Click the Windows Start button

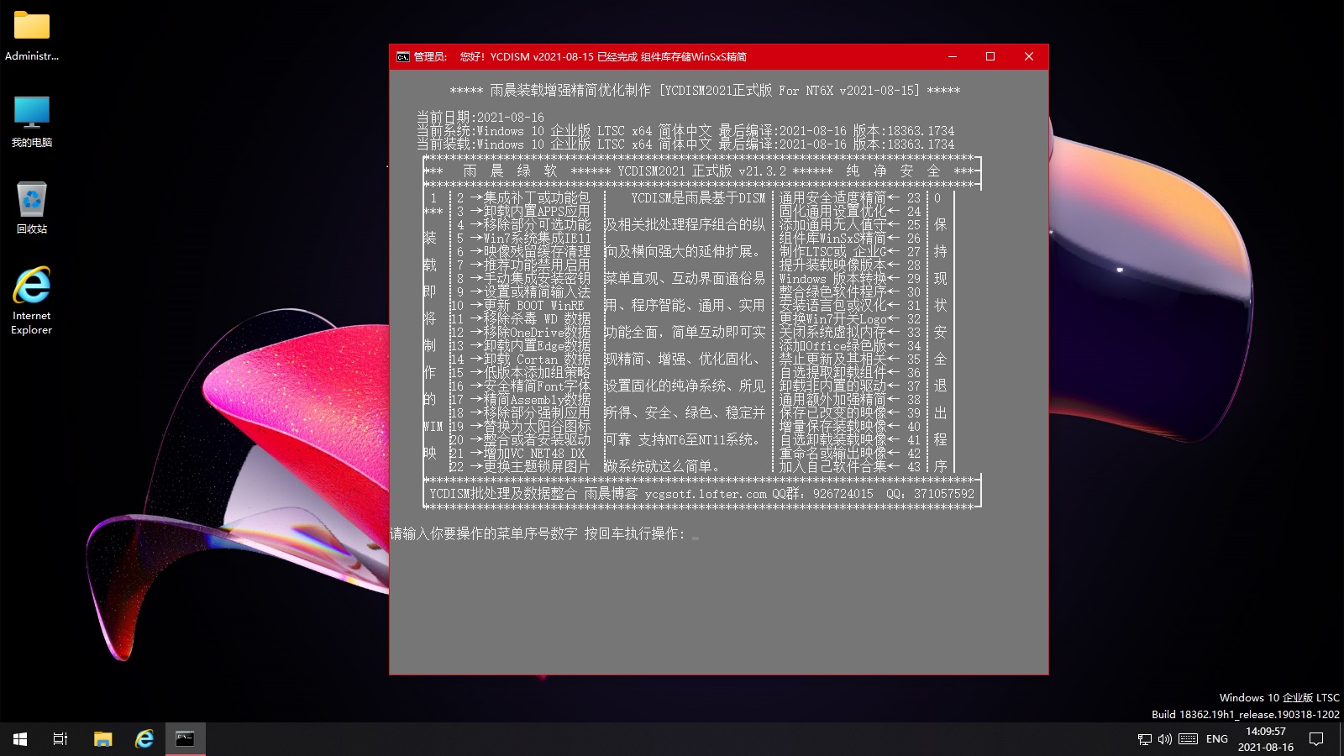click(20, 739)
